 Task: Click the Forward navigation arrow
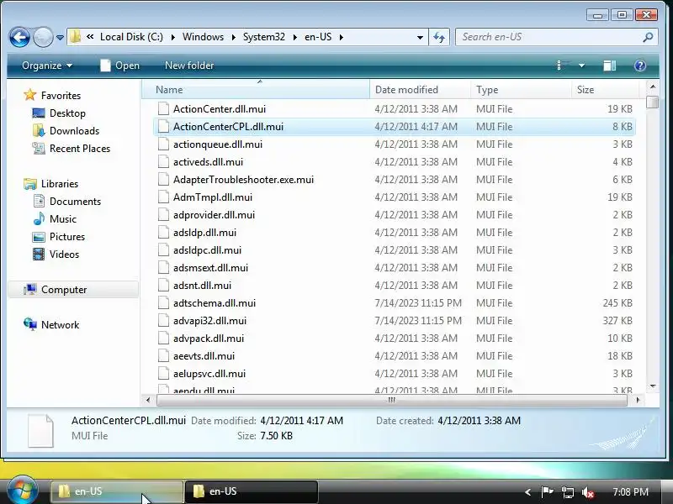point(43,37)
